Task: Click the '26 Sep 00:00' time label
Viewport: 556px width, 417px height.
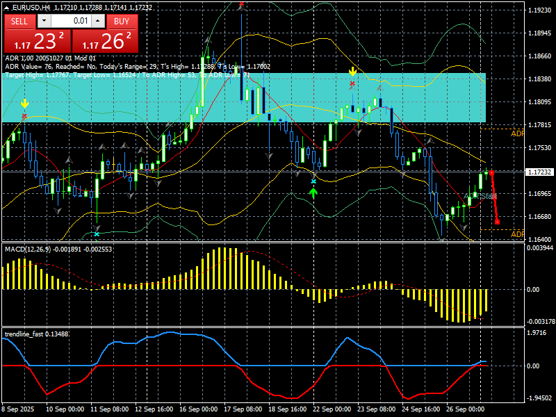Action: click(x=466, y=409)
